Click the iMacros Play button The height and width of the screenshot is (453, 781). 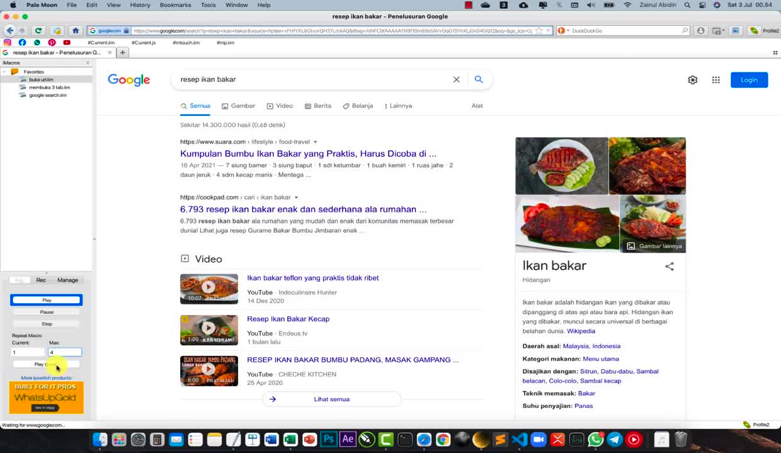[x=47, y=300]
